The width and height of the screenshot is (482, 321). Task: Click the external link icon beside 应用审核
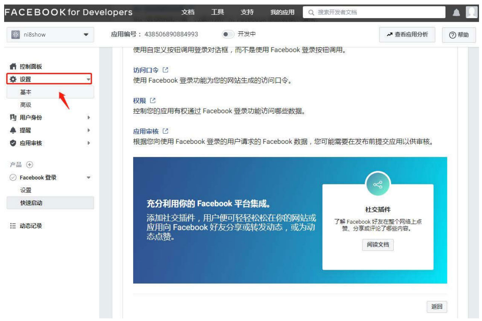(x=165, y=132)
